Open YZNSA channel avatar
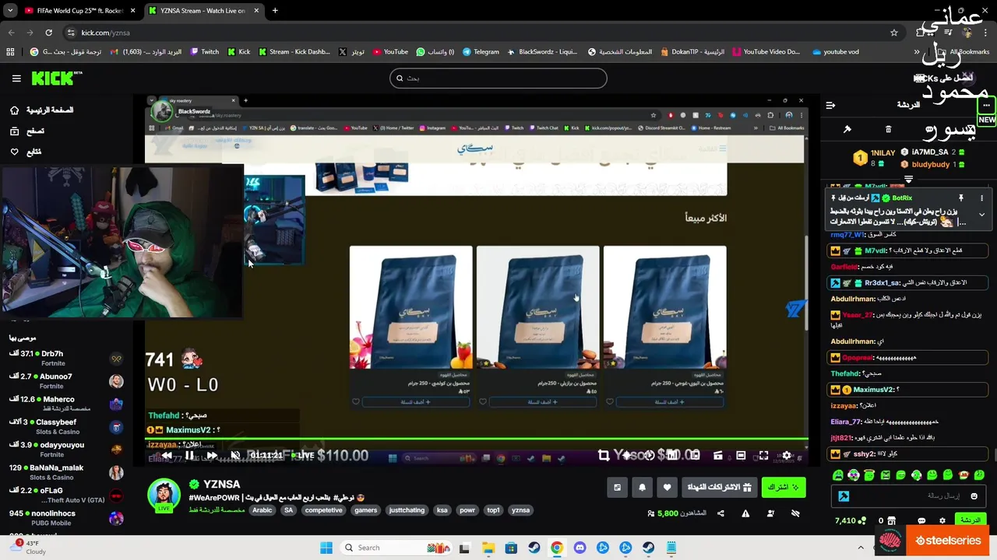 click(164, 495)
